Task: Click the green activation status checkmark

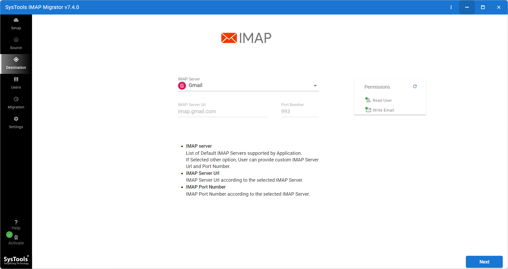Action: (9, 235)
